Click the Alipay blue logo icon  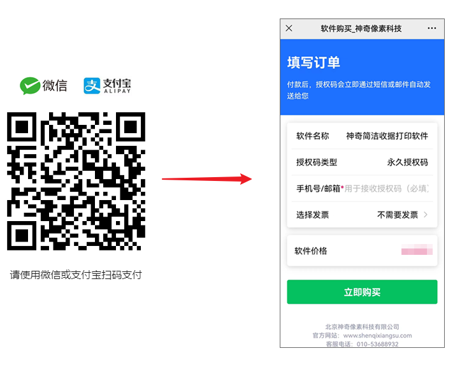click(92, 86)
